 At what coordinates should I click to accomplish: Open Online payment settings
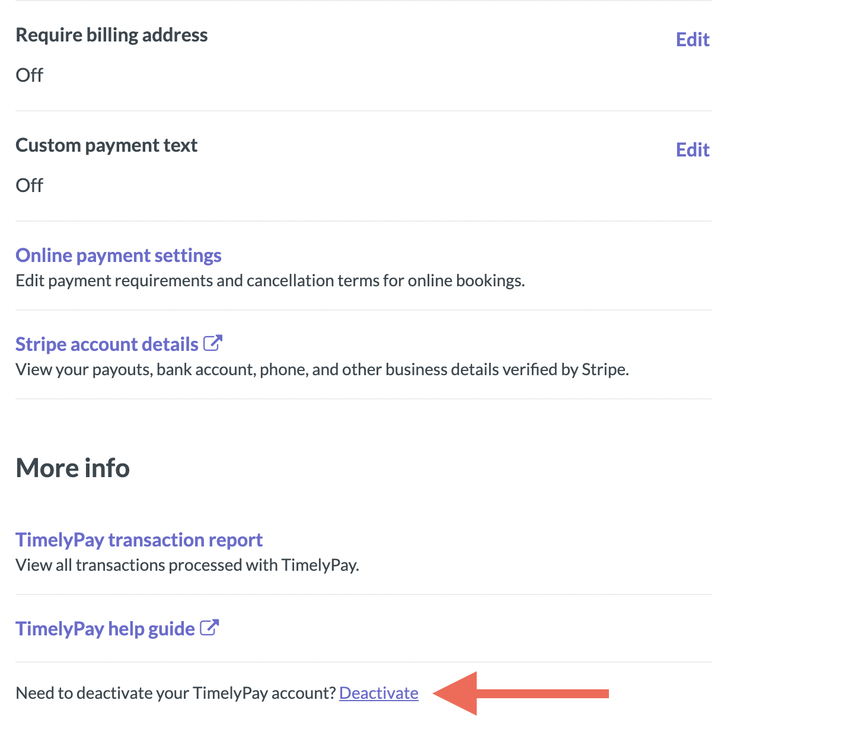[x=119, y=255]
